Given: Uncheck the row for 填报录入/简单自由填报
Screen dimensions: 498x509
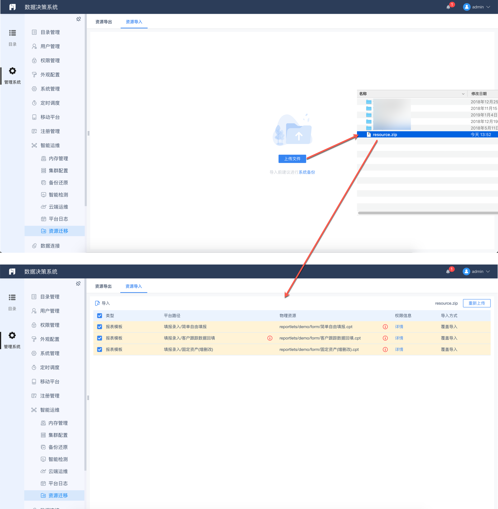Looking at the screenshot, I should pyautogui.click(x=100, y=327).
